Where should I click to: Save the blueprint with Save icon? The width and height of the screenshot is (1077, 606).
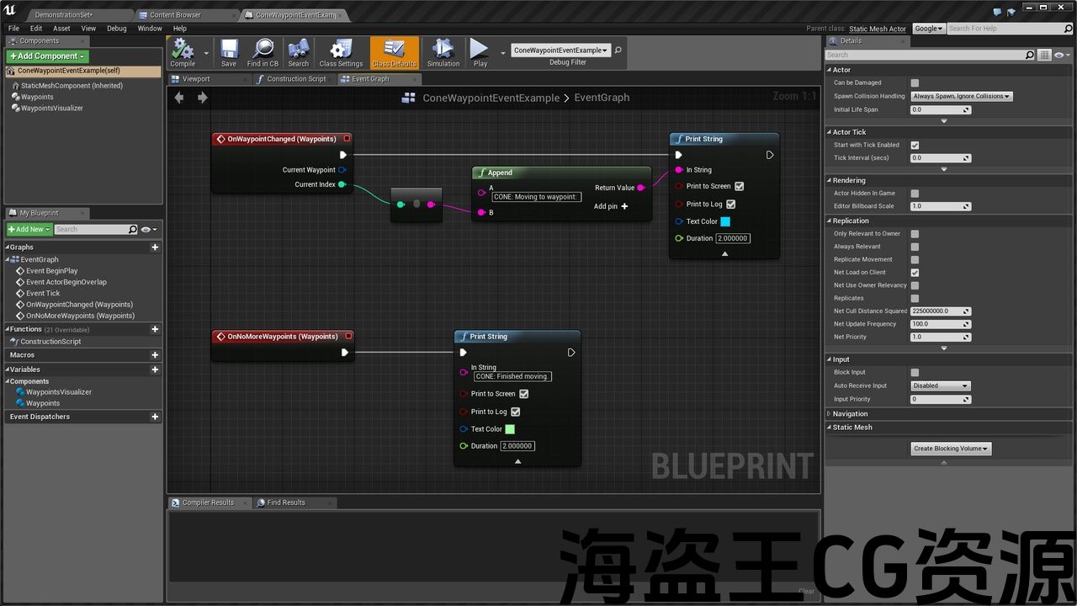click(229, 52)
